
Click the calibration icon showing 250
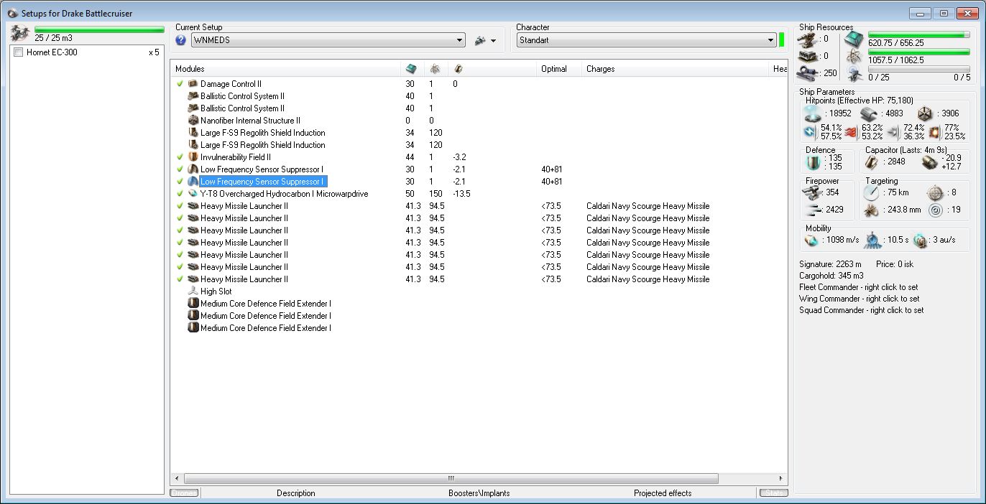pyautogui.click(x=809, y=73)
